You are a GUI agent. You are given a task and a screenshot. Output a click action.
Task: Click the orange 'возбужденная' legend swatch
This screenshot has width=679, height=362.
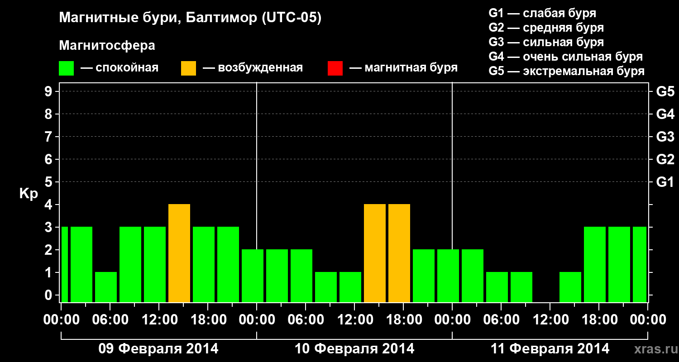tap(189, 68)
